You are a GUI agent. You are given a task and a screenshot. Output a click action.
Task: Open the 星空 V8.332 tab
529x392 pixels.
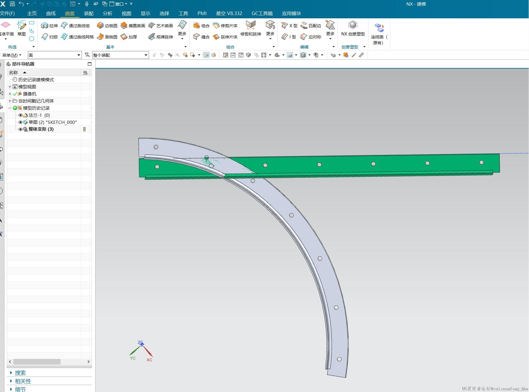pos(229,13)
